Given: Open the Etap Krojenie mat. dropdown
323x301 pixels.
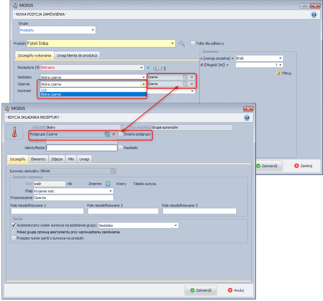Looking at the screenshot, I should pos(110,191).
